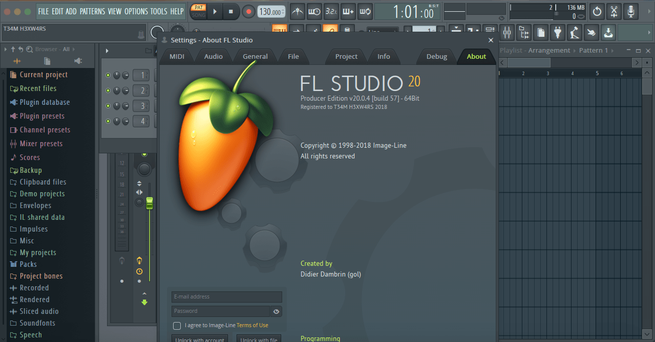Click the undo history circular arrow icon
Image resolution: width=655 pixels, height=342 pixels.
point(597,11)
